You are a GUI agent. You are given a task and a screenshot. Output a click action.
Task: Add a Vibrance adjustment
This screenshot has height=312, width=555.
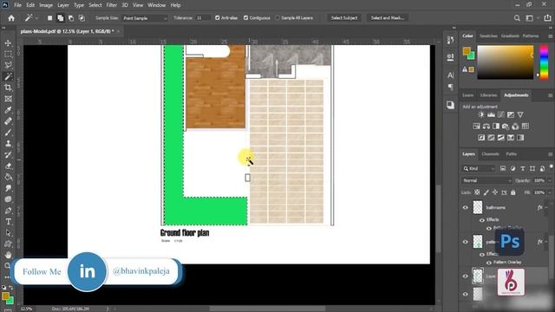(x=520, y=114)
